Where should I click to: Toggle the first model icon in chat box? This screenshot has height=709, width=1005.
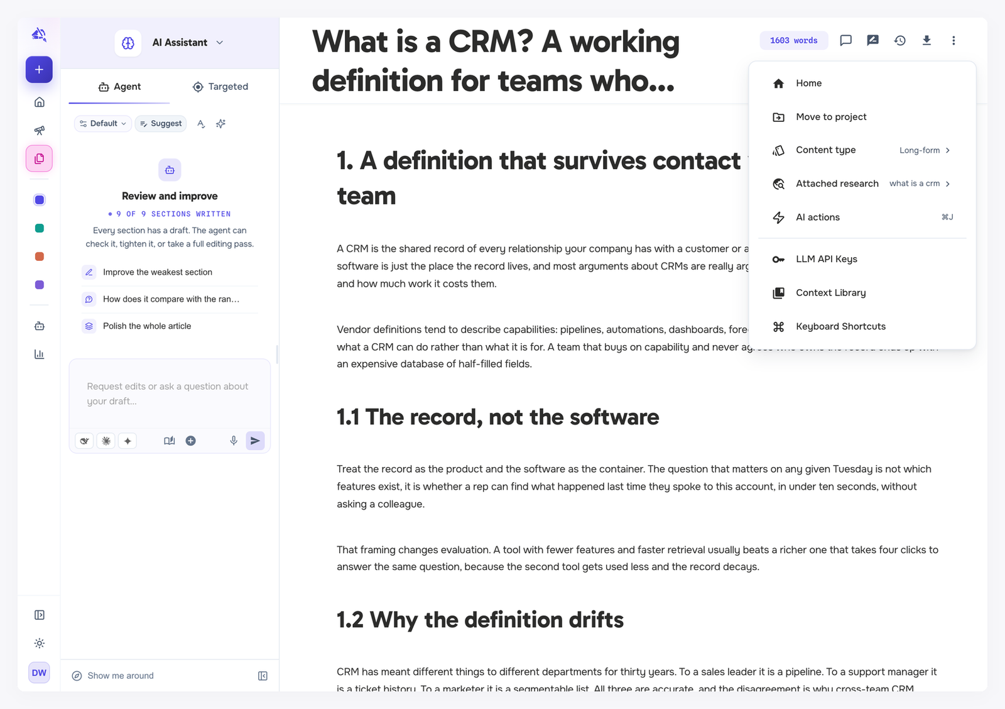84,441
